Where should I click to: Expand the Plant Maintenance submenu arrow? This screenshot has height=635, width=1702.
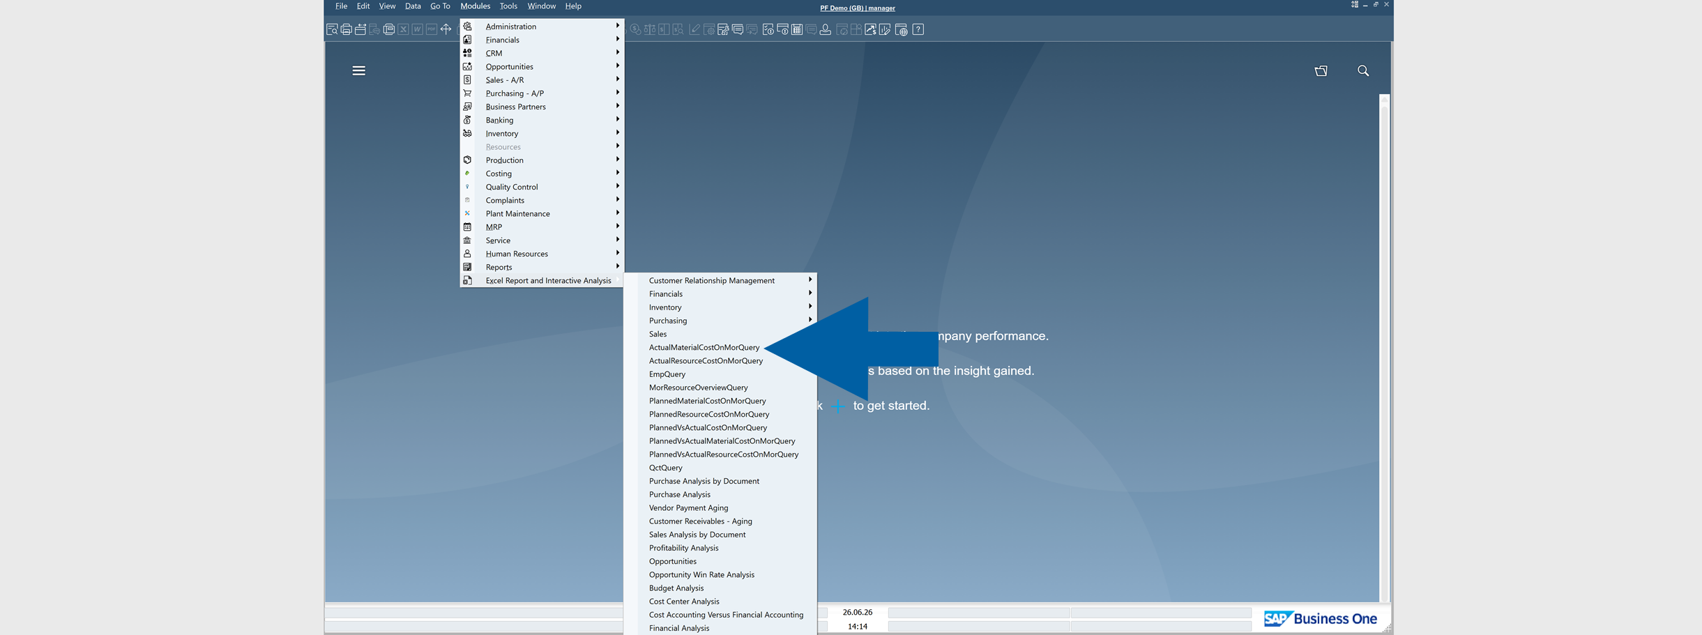[x=618, y=213]
